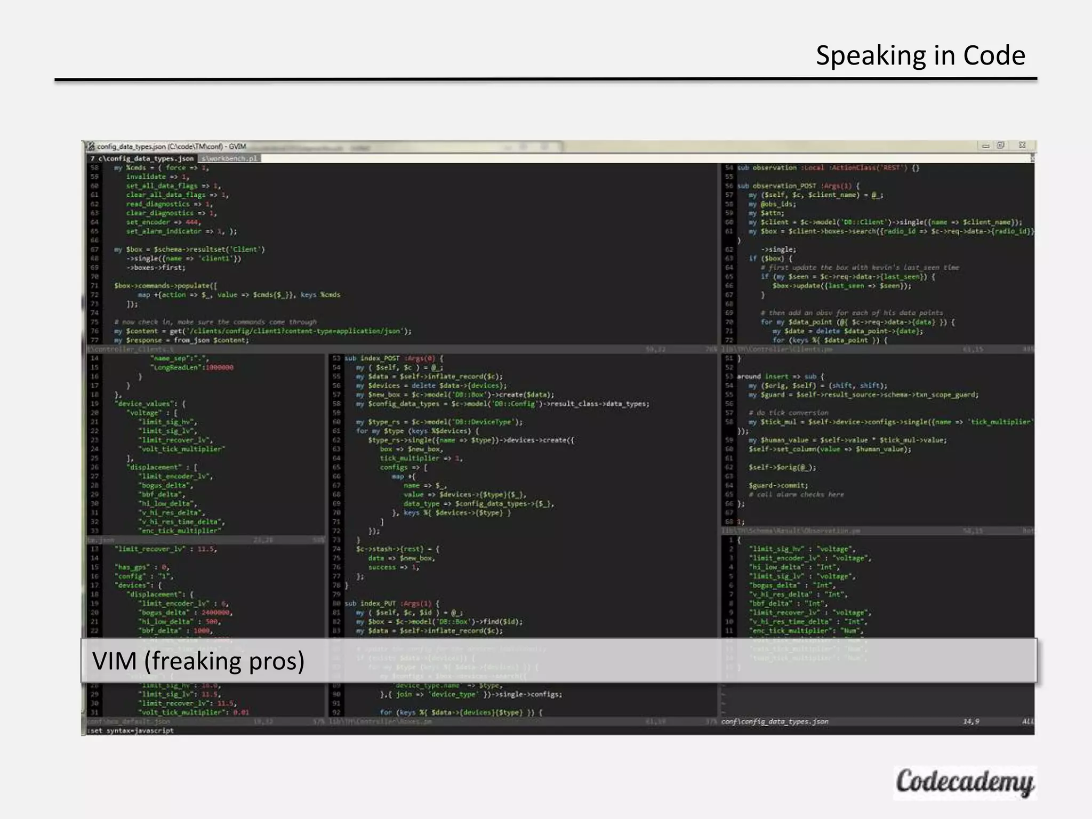Click the '"bbf_delta" : 1000,' line

[x=175, y=630]
